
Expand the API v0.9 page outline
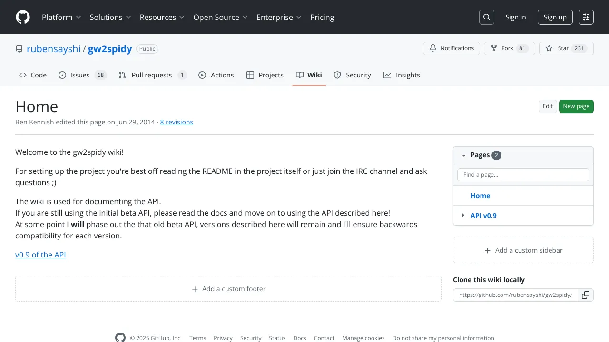click(463, 216)
